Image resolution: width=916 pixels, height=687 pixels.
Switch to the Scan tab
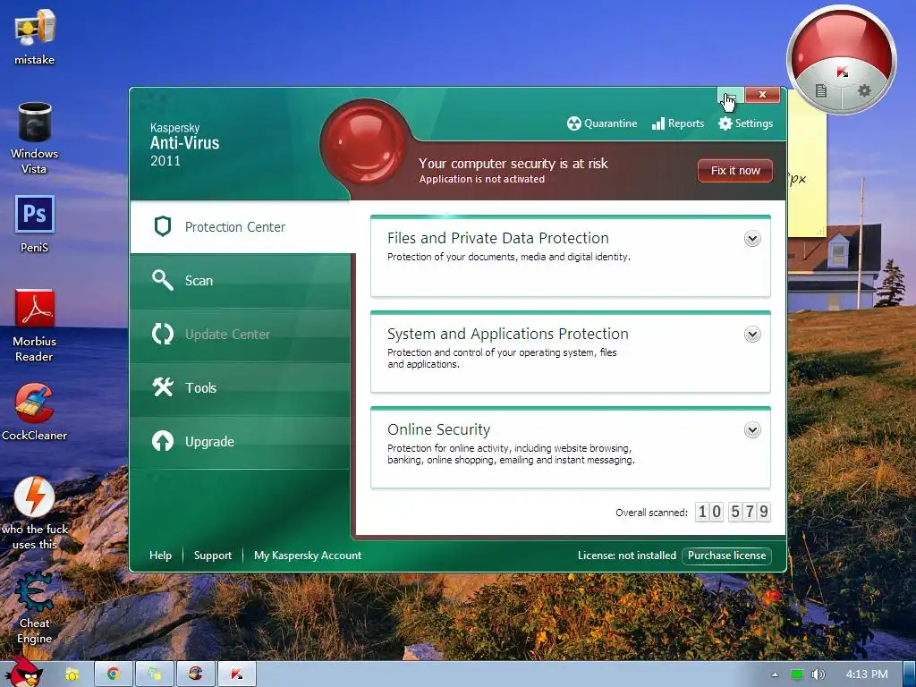click(x=240, y=280)
